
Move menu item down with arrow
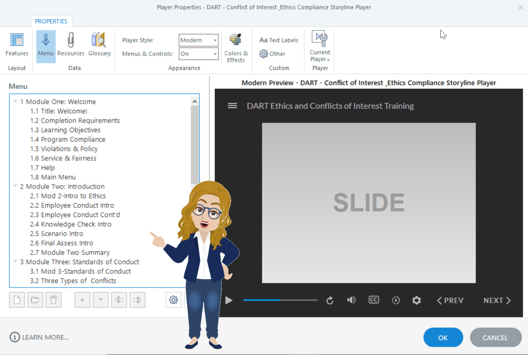(101, 300)
